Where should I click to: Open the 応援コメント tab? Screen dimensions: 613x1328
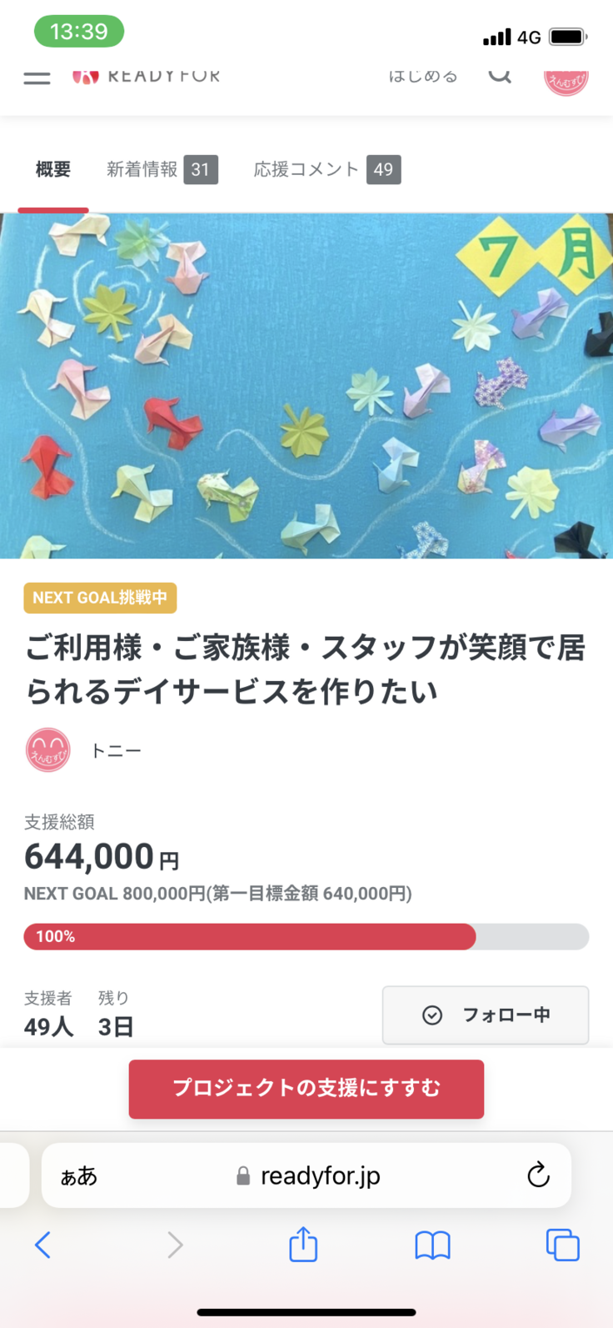326,170
